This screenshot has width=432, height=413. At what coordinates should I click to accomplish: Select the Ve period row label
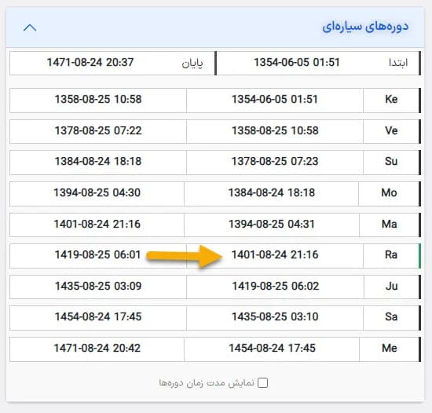(x=391, y=130)
